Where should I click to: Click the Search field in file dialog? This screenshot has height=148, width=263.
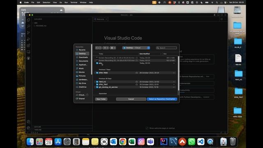coord(166,48)
